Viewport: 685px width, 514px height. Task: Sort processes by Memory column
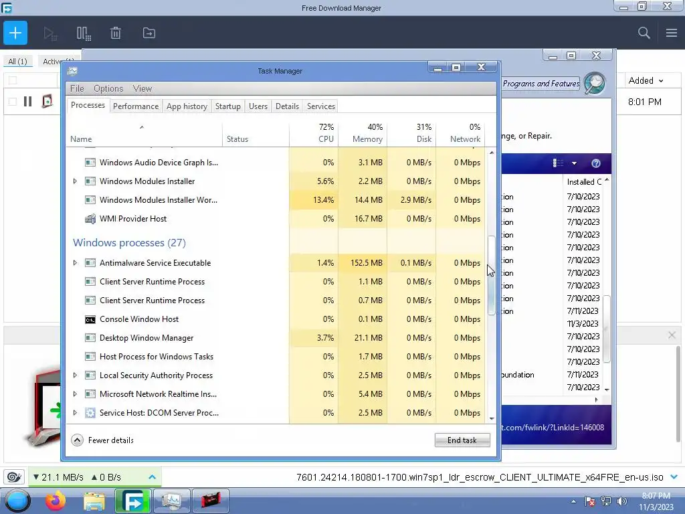coord(363,133)
